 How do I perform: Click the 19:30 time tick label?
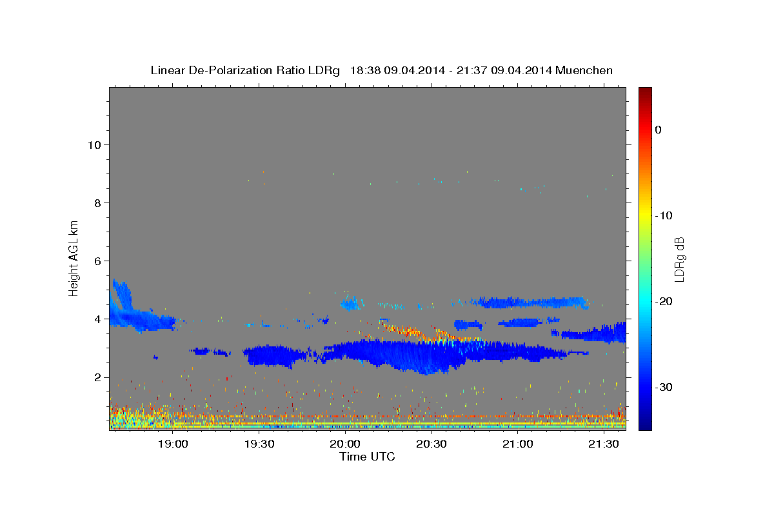pos(259,444)
